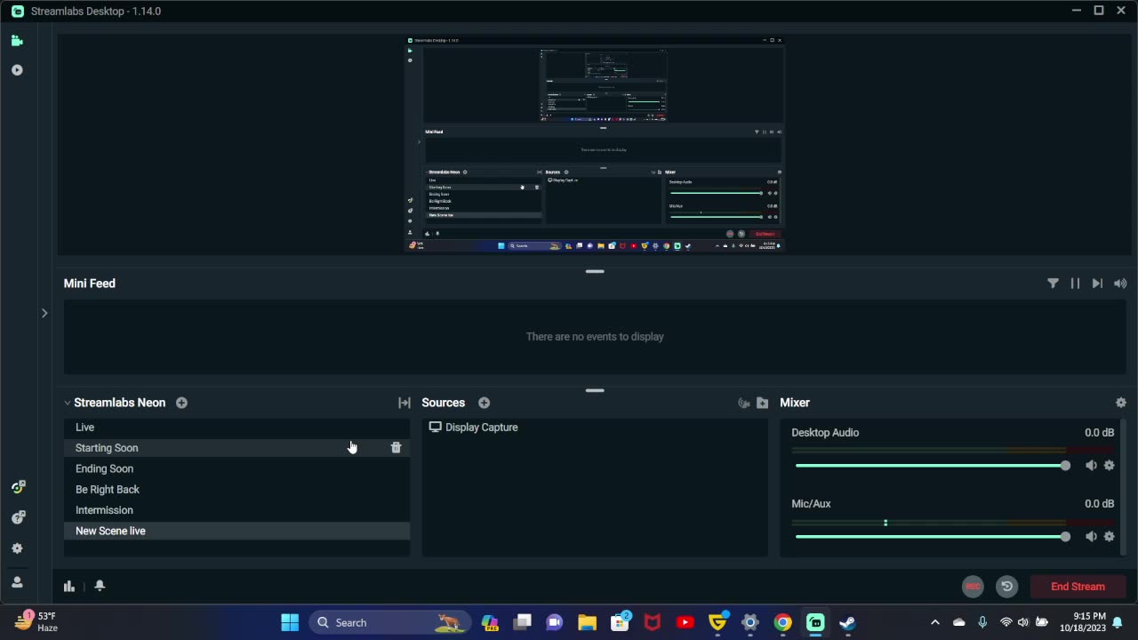Click the End Stream button
Screen dimensions: 1138x640
[x=1078, y=587]
